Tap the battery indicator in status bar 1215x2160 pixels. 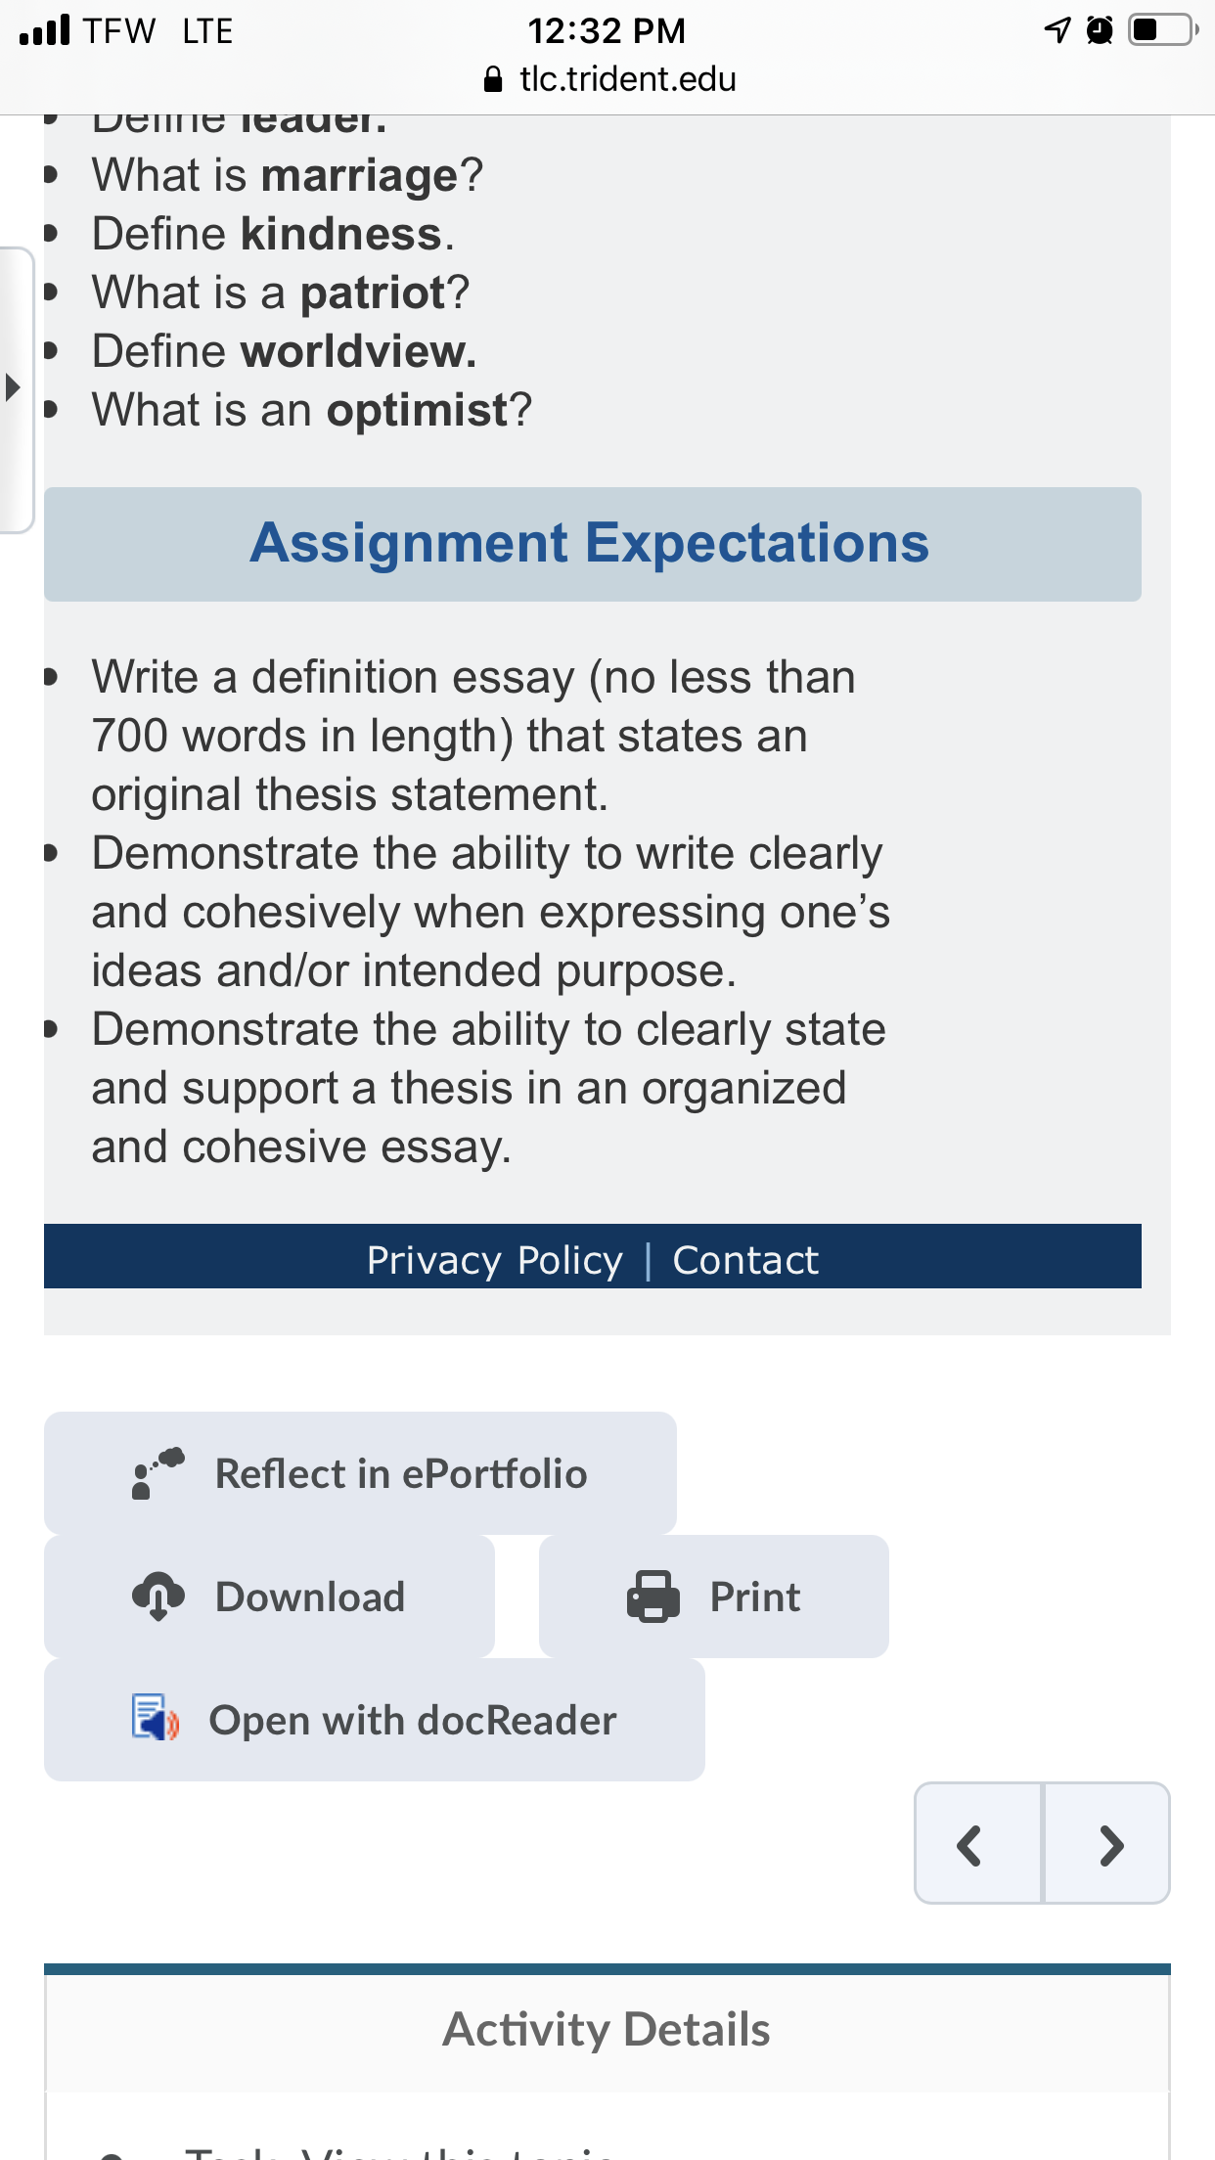point(1163,30)
